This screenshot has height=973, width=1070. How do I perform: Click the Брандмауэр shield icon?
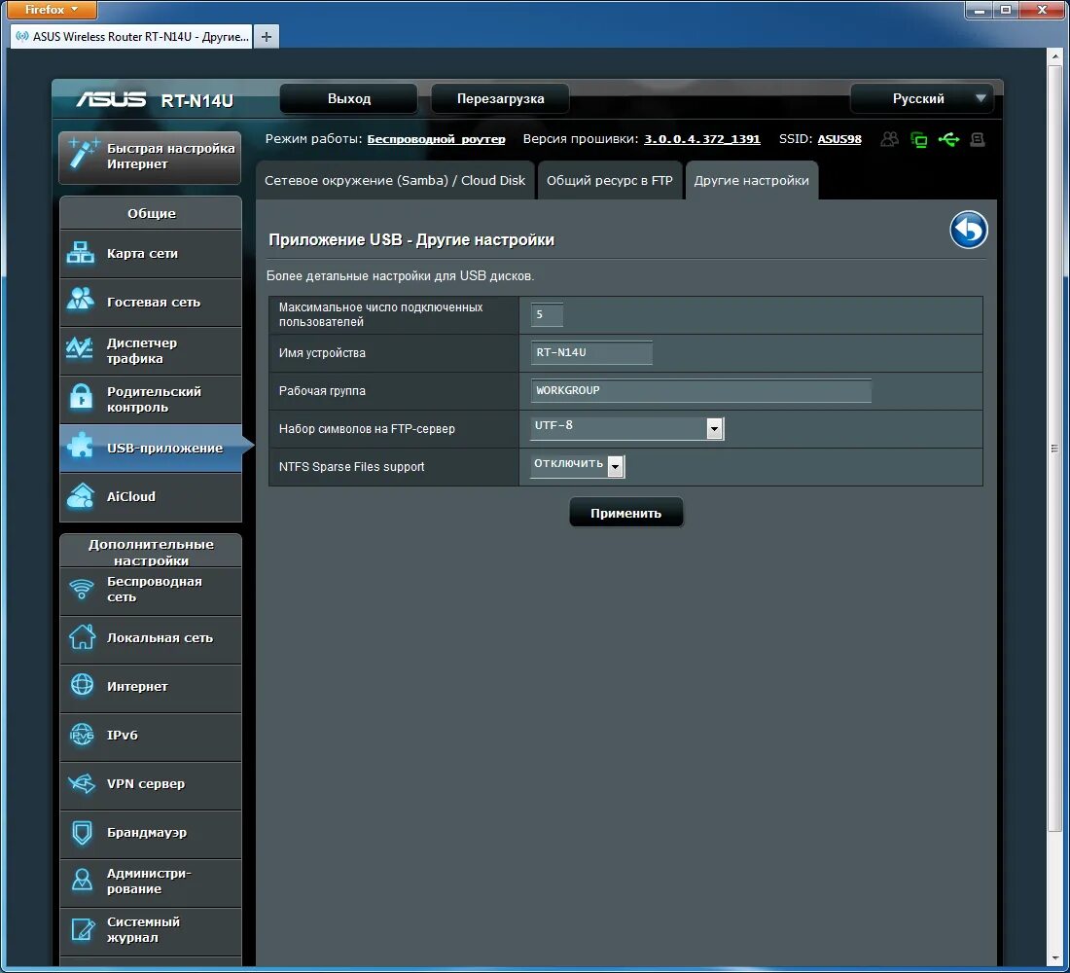pos(82,832)
